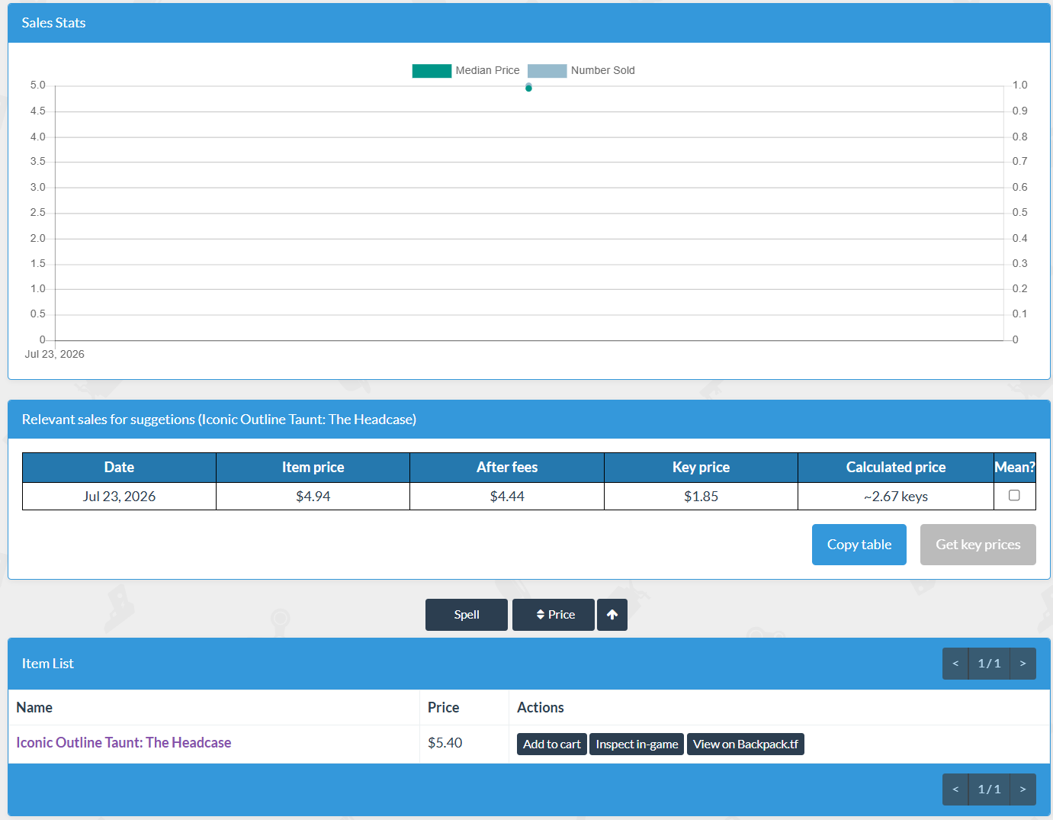This screenshot has height=820, width=1053.
Task: Inspect the Headcase taunt in-game
Action: tap(637, 744)
